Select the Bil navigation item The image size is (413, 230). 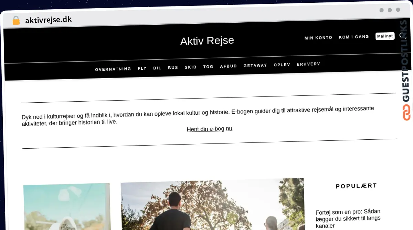(157, 68)
